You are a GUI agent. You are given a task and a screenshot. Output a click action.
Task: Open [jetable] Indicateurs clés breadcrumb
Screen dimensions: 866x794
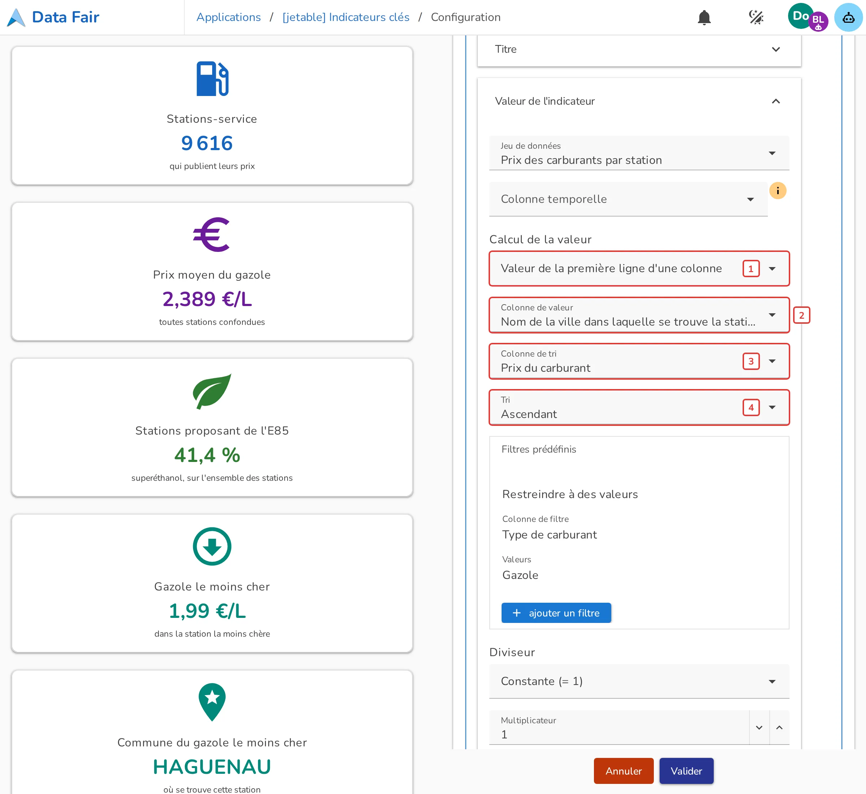pos(346,17)
